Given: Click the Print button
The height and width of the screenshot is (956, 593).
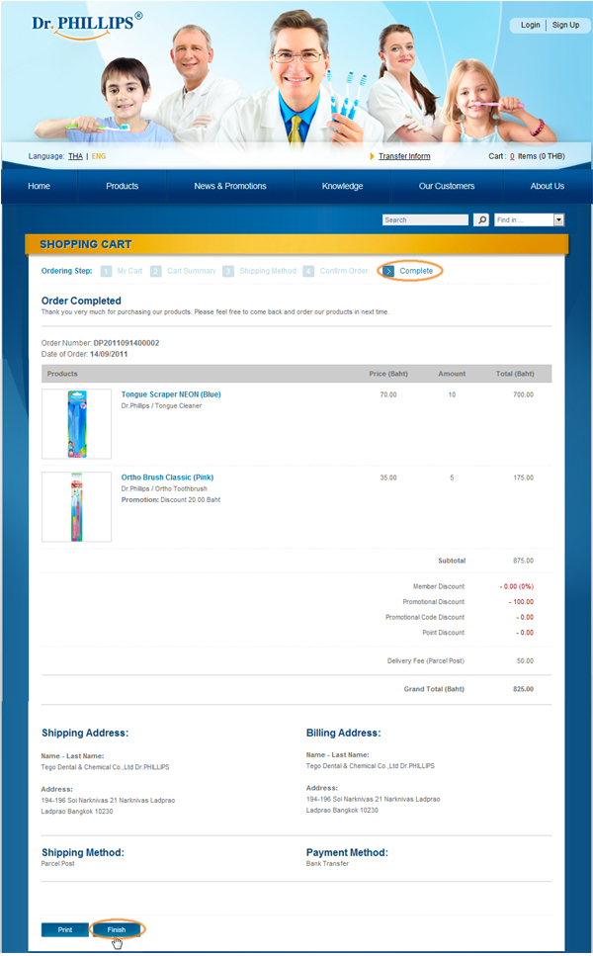Looking at the screenshot, I should click(65, 929).
